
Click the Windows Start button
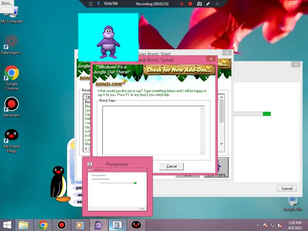(7, 225)
